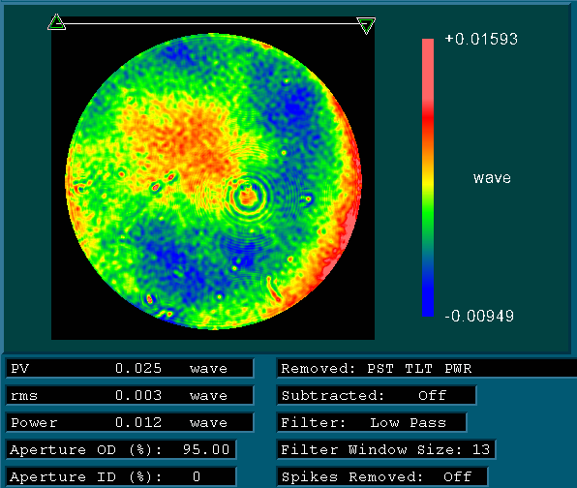Click the color scale bar legend
577x488 pixels.
point(428,177)
